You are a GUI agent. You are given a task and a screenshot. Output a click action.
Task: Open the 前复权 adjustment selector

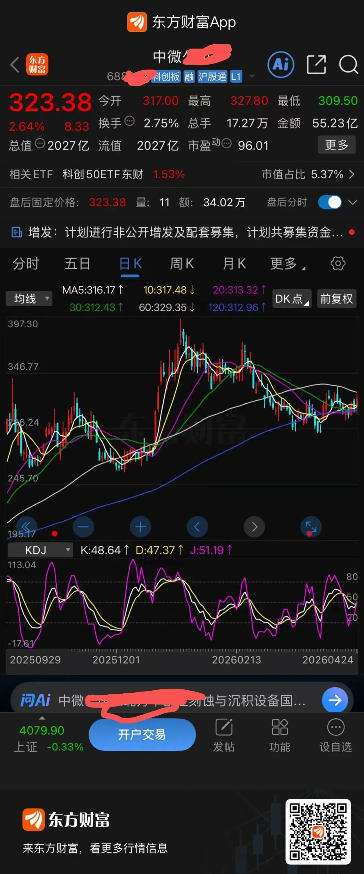click(337, 299)
